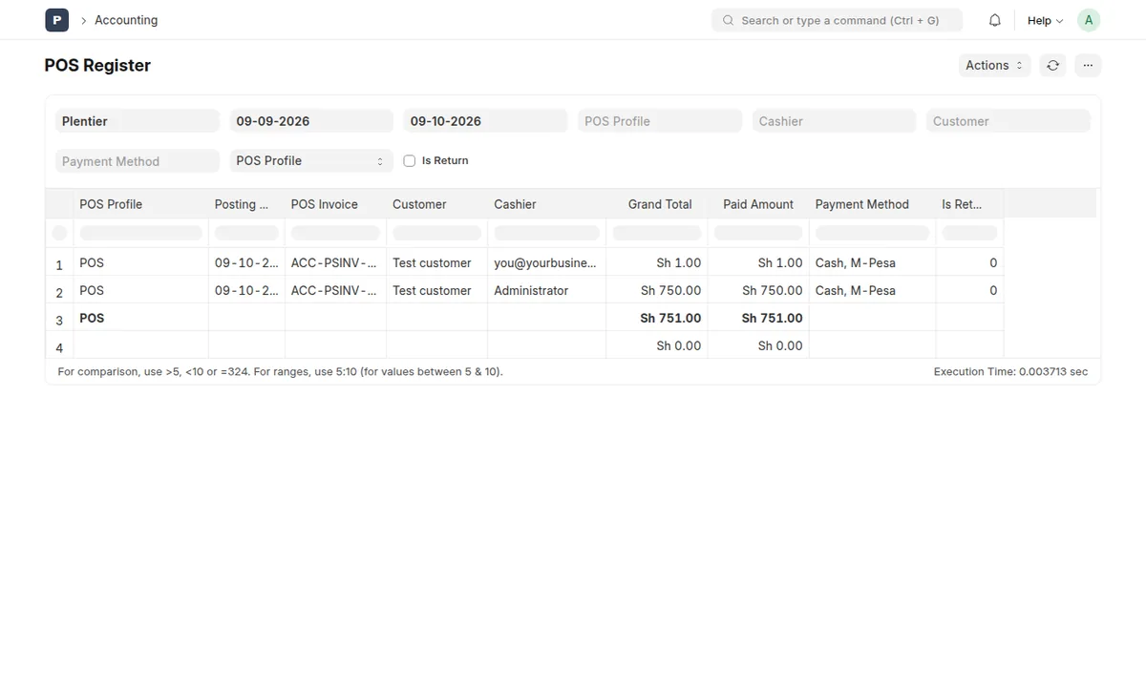Select the you@yourbusine... cashier cell
Screen dimensions: 1146x687
tap(546, 262)
